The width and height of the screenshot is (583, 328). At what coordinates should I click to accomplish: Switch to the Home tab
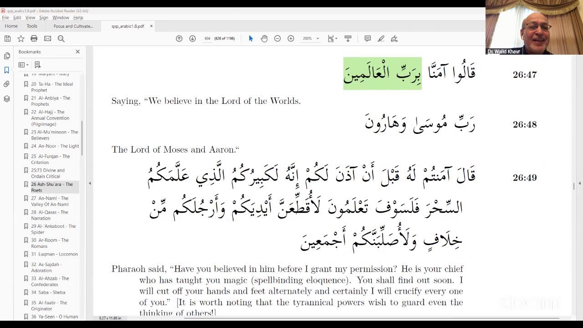point(11,26)
